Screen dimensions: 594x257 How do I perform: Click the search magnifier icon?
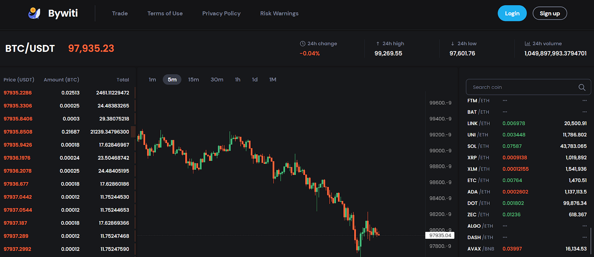coord(582,88)
